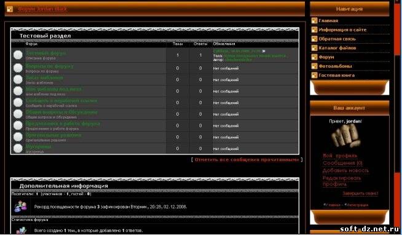The height and width of the screenshot is (235, 402).
Task: Click the icon beside Обратная связь
Action: [x=314, y=39]
